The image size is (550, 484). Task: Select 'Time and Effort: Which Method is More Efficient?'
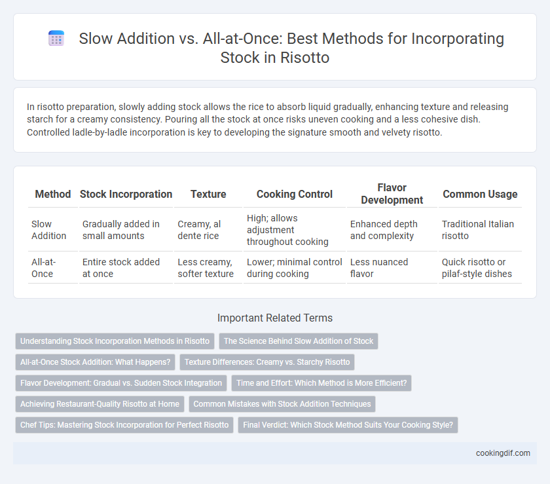coord(321,383)
